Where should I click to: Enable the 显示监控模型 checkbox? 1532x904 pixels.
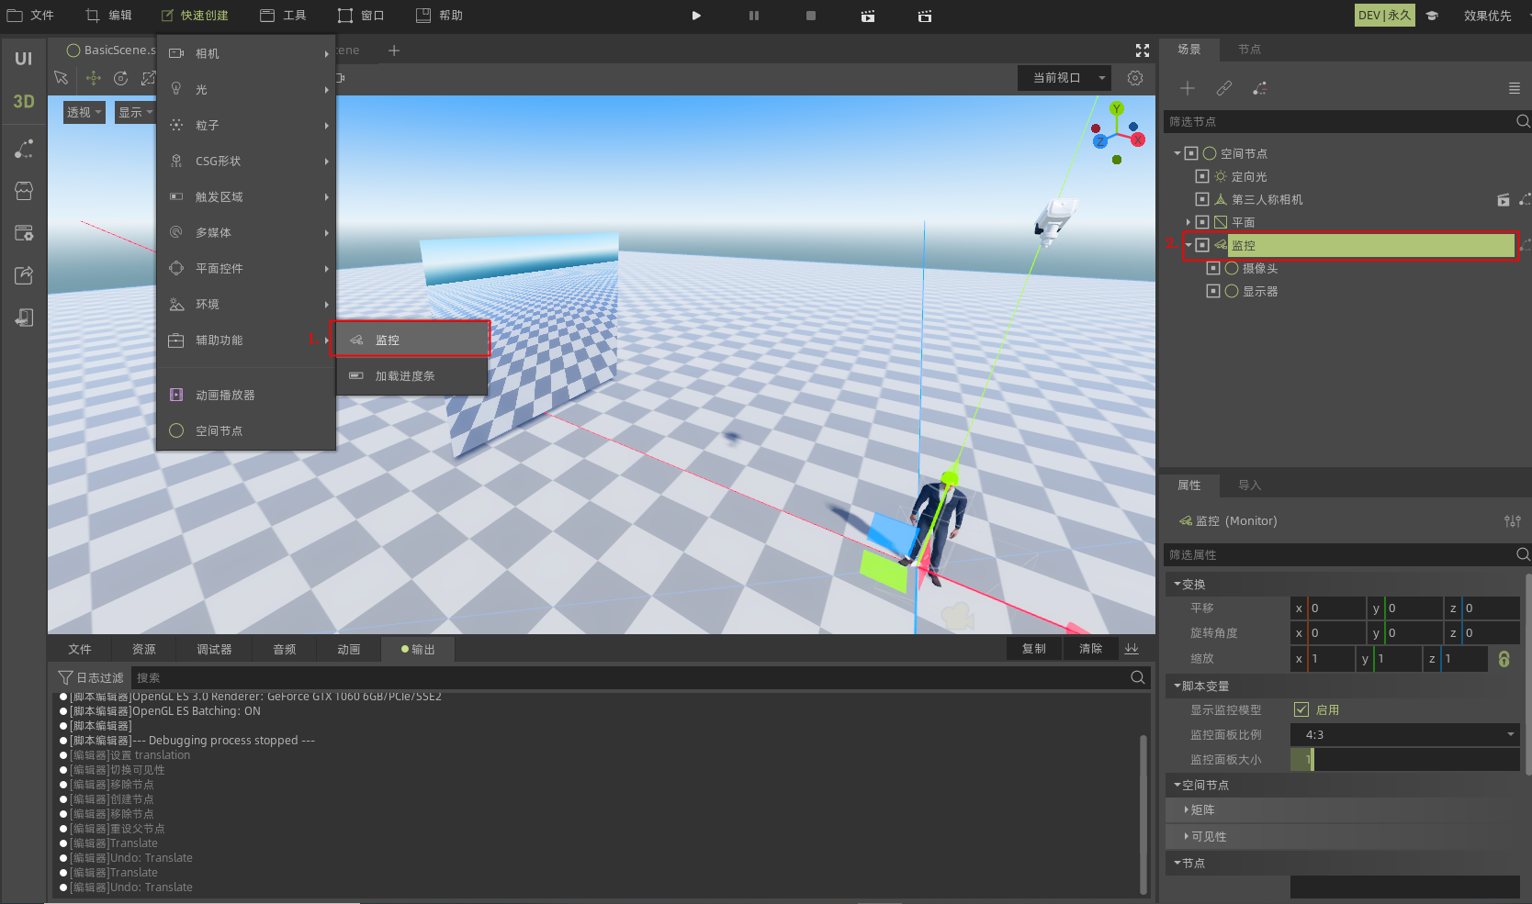tap(1301, 709)
